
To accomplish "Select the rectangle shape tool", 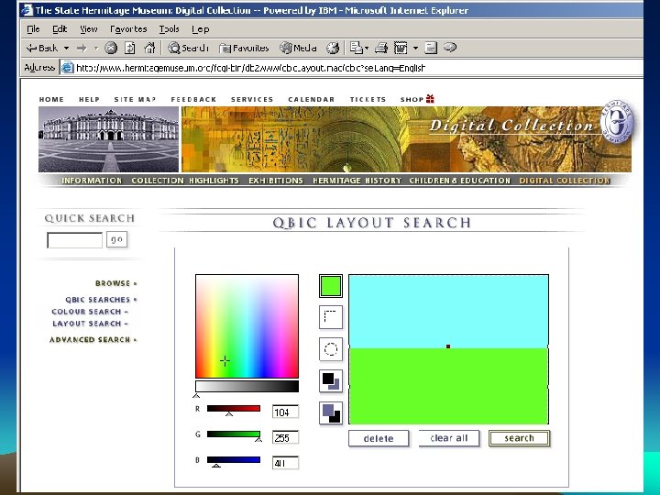I will (331, 317).
